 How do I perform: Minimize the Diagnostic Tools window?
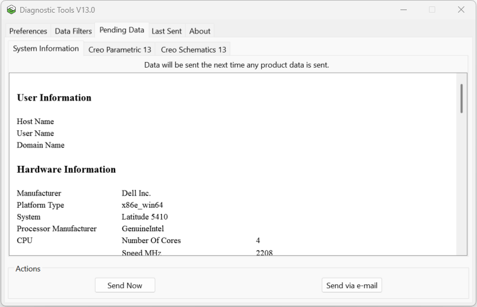coord(404,9)
